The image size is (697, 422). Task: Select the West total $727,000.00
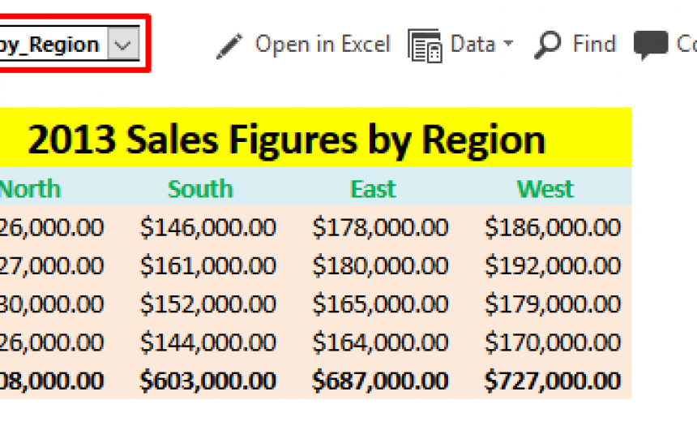click(553, 381)
